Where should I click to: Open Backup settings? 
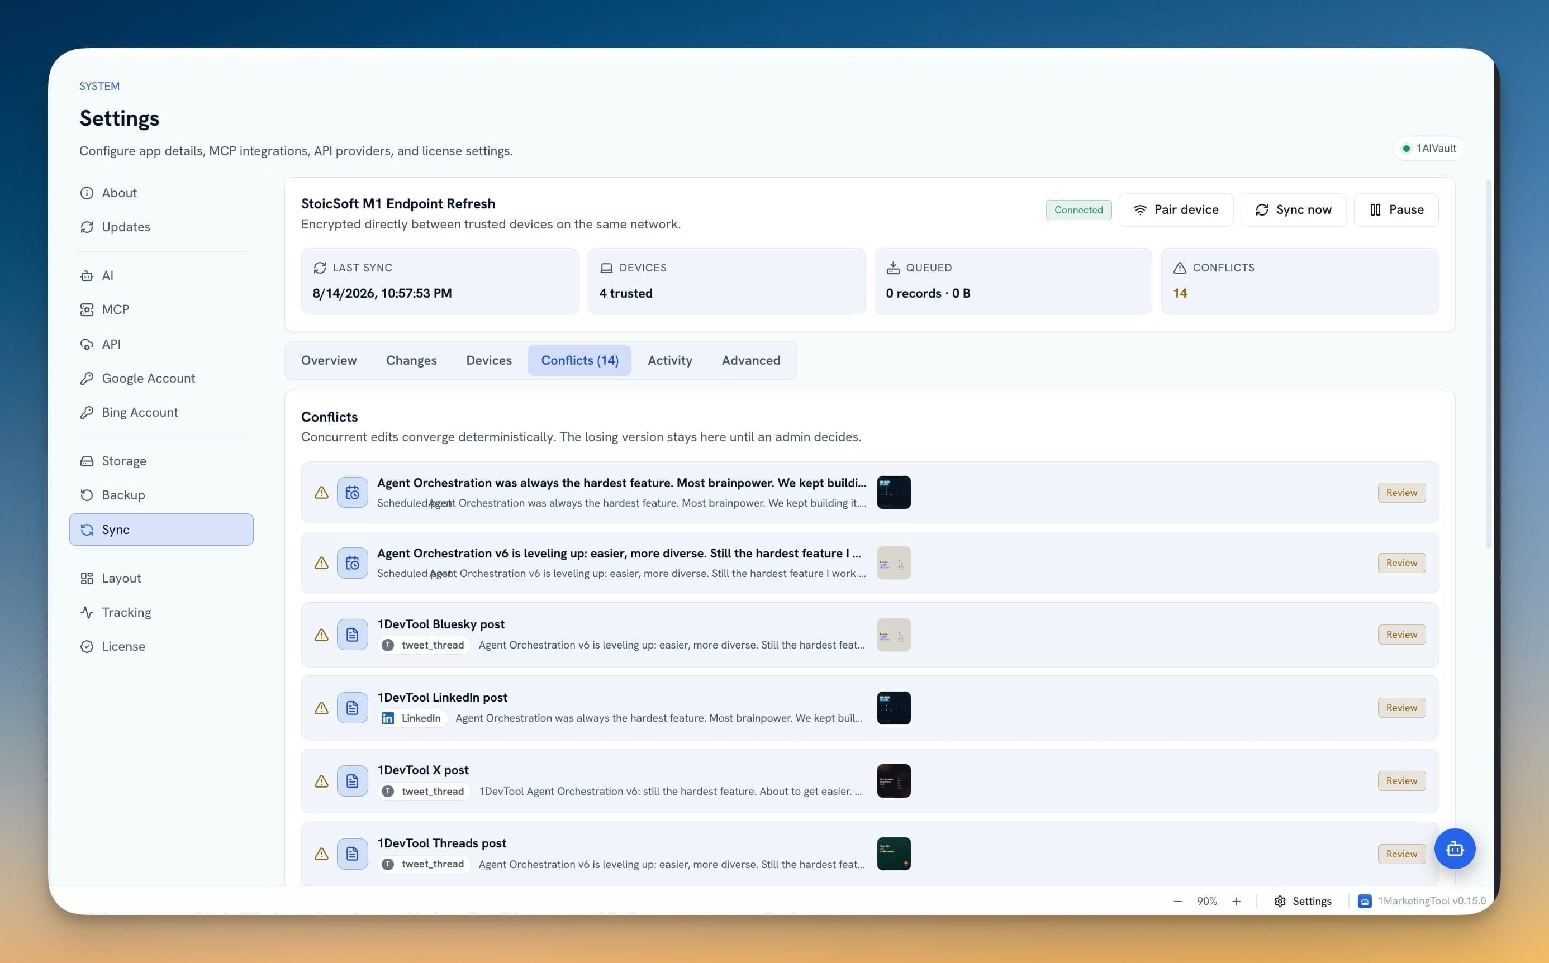(161, 495)
